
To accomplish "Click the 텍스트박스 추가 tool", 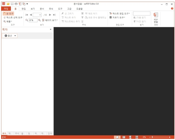I will [71, 21].
